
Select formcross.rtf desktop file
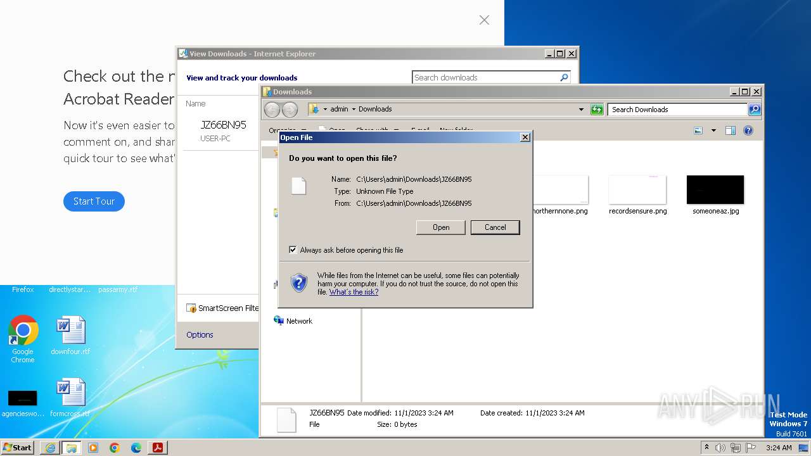[x=70, y=398]
